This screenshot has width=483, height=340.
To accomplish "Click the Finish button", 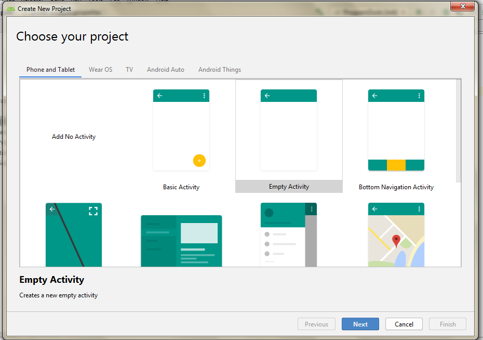I will (448, 324).
